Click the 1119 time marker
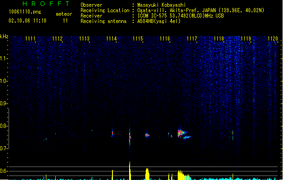283x180 pixels. (x=246, y=39)
